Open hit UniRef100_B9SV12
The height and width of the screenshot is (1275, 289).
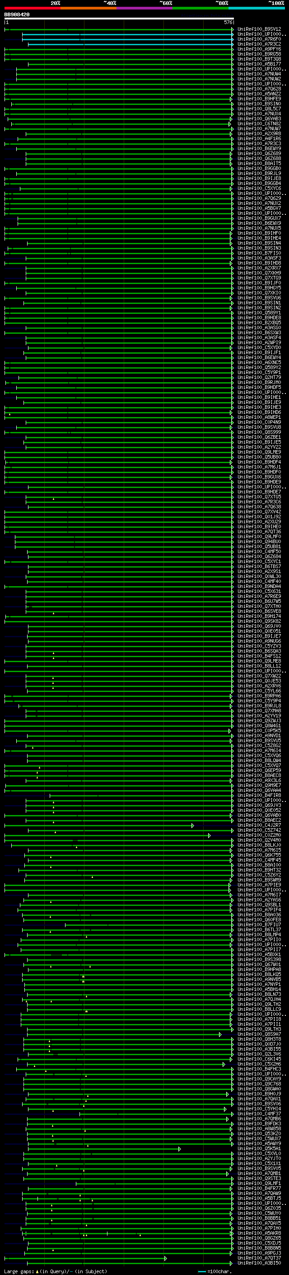click(259, 29)
